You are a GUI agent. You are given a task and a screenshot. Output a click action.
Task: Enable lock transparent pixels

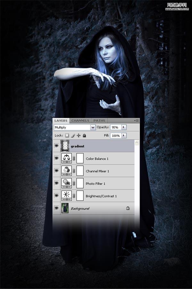click(67, 136)
